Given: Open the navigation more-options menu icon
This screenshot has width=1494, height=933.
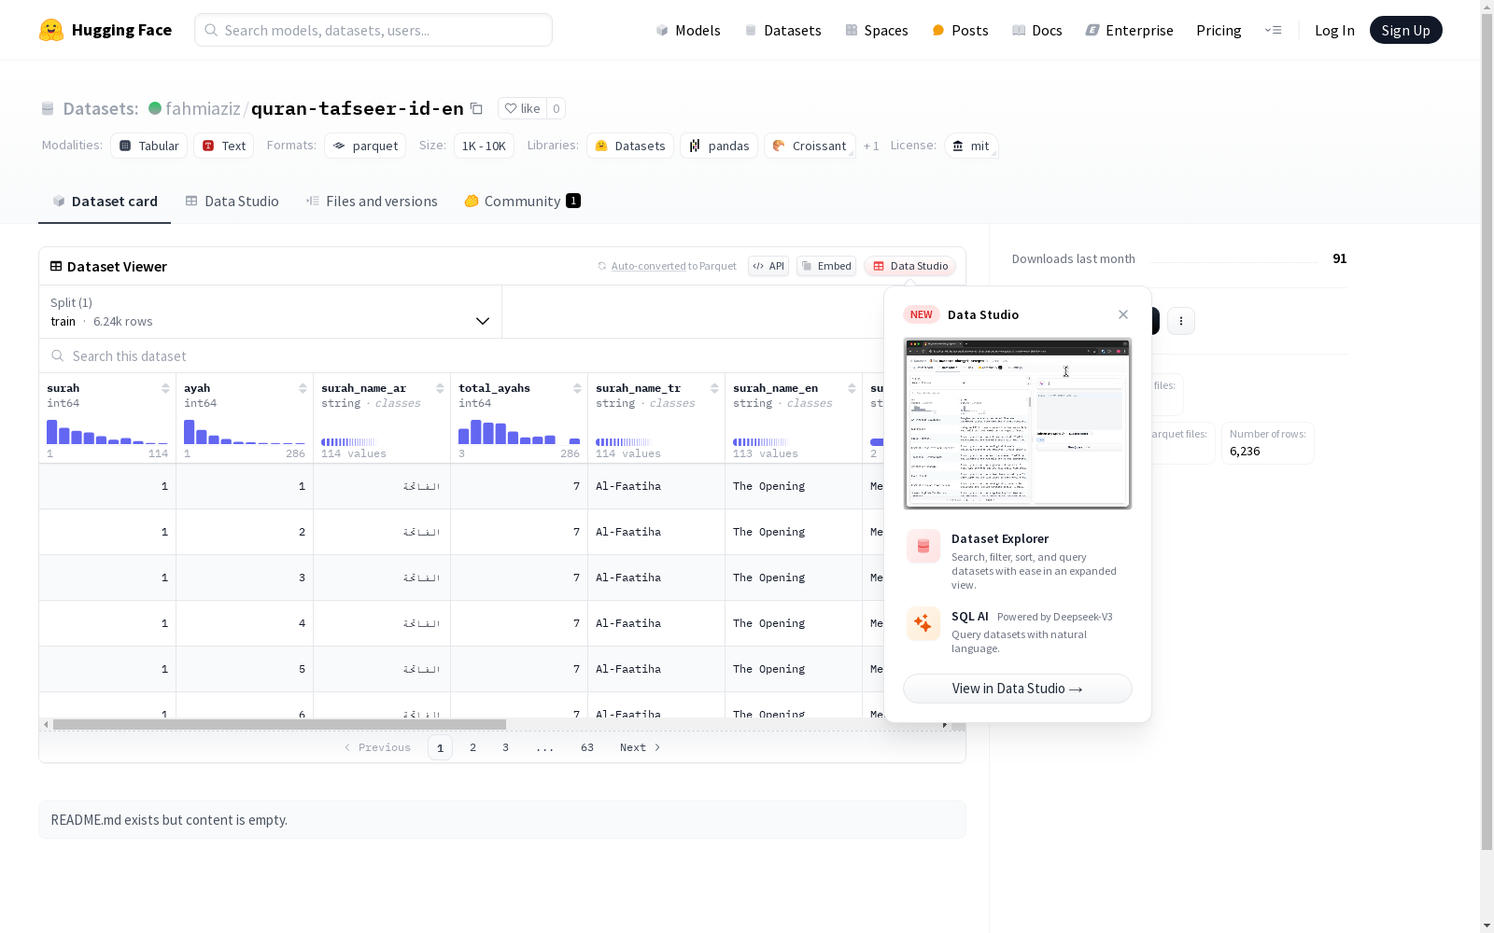Looking at the screenshot, I should 1273,30.
